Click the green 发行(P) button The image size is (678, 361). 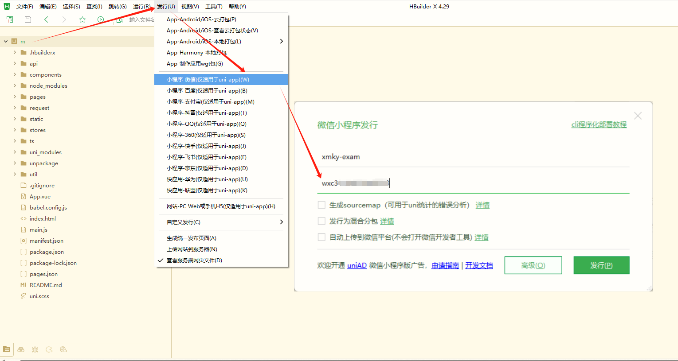tap(601, 265)
